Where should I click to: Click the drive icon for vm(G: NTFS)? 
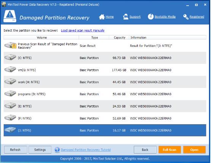(x=10, y=70)
